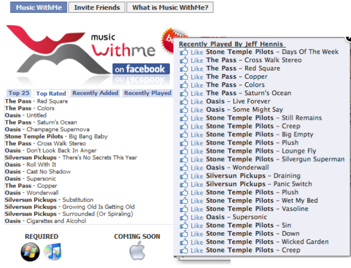The height and width of the screenshot is (268, 351).
Task: Click the Like link for Stone Temple Pilots – Creep after Still Remains
Action: 197,126
